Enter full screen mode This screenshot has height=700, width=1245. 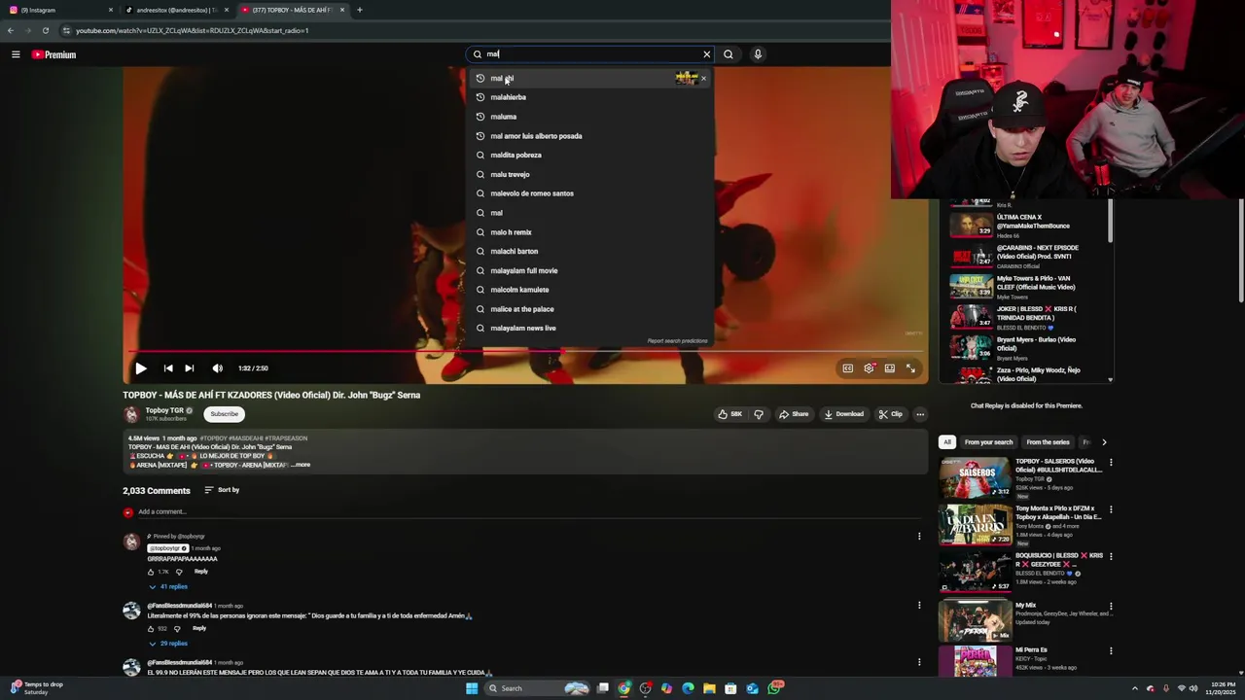[911, 368]
